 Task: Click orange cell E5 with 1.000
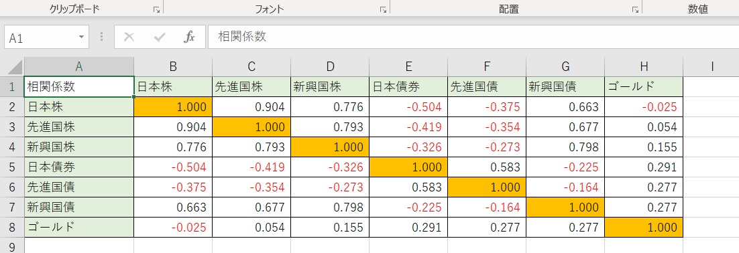click(408, 167)
